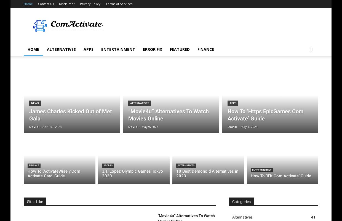Image resolution: width=342 pixels, height=221 pixels.
Task: Open 'James Charles Kicked Out of Met Gala' article
Action: coord(71,115)
